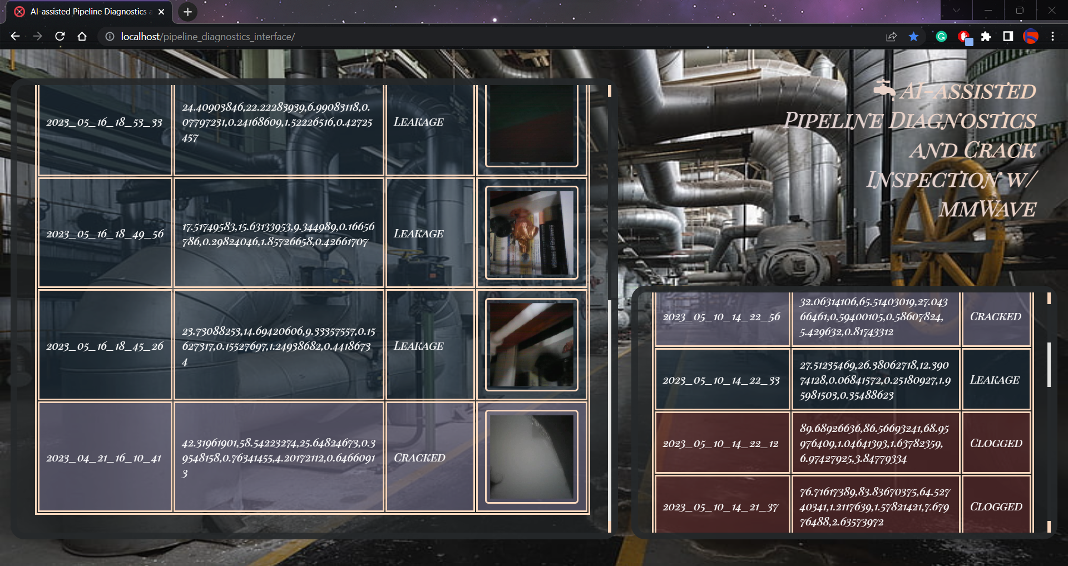The height and width of the screenshot is (566, 1068).
Task: Open the tab search chevron dropdown
Action: coord(956,10)
